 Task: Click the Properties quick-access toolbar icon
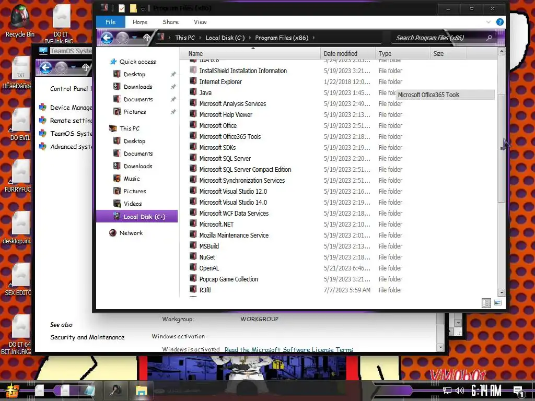coord(121,8)
